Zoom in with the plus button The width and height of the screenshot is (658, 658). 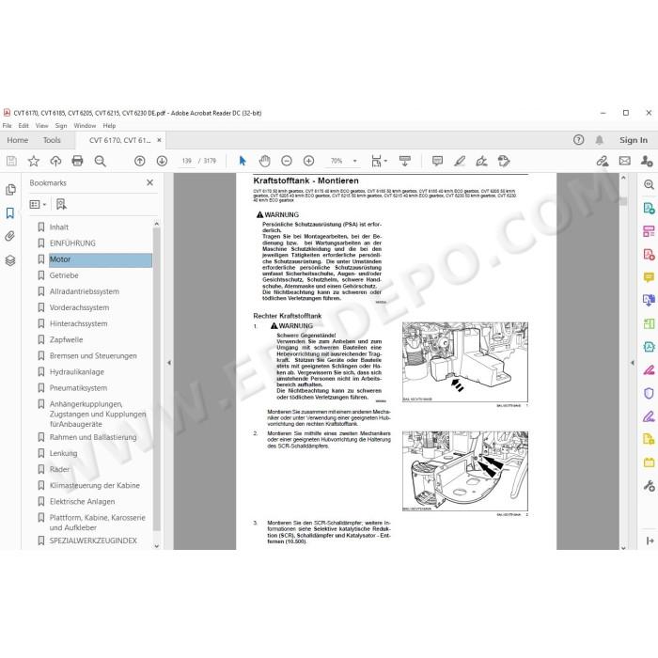coord(308,161)
